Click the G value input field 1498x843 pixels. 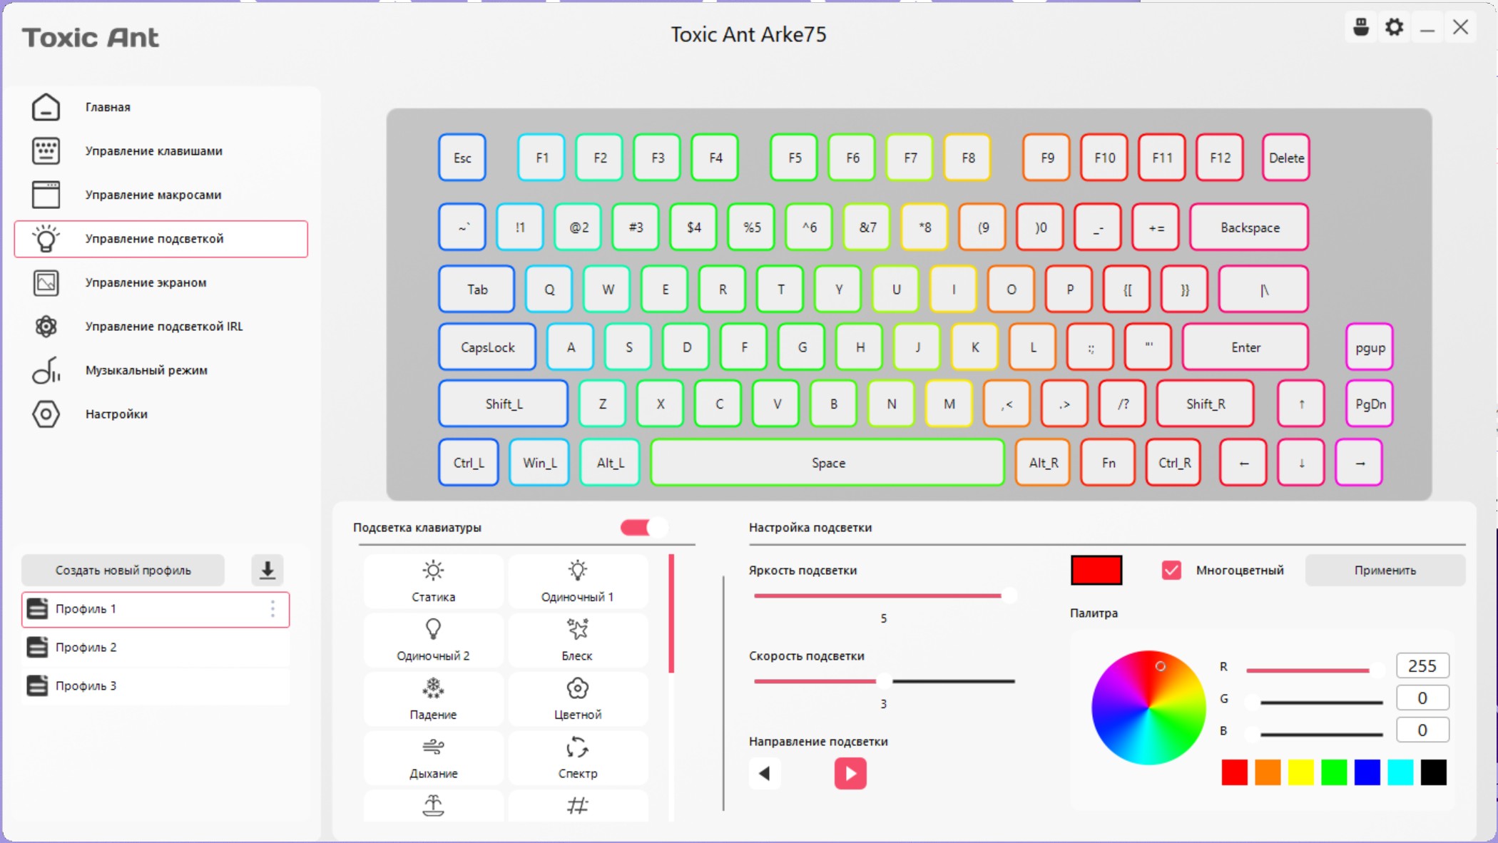1422,698
